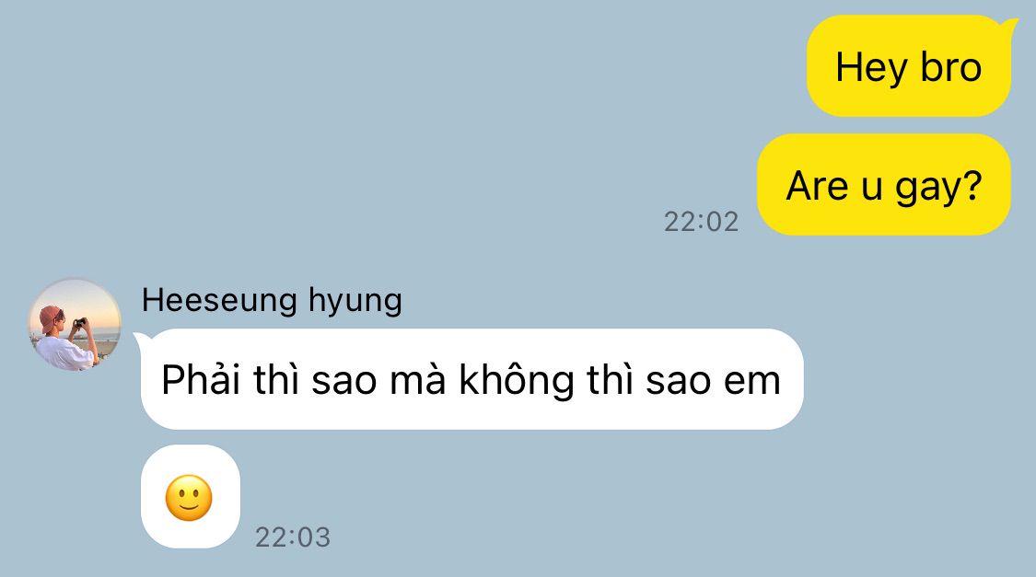Tap the 22:03 received timestamp
This screenshot has width=1036, height=577.
coord(293,537)
